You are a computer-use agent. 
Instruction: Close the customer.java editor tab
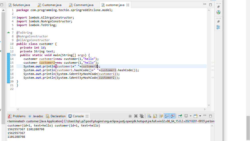[x=128, y=5]
